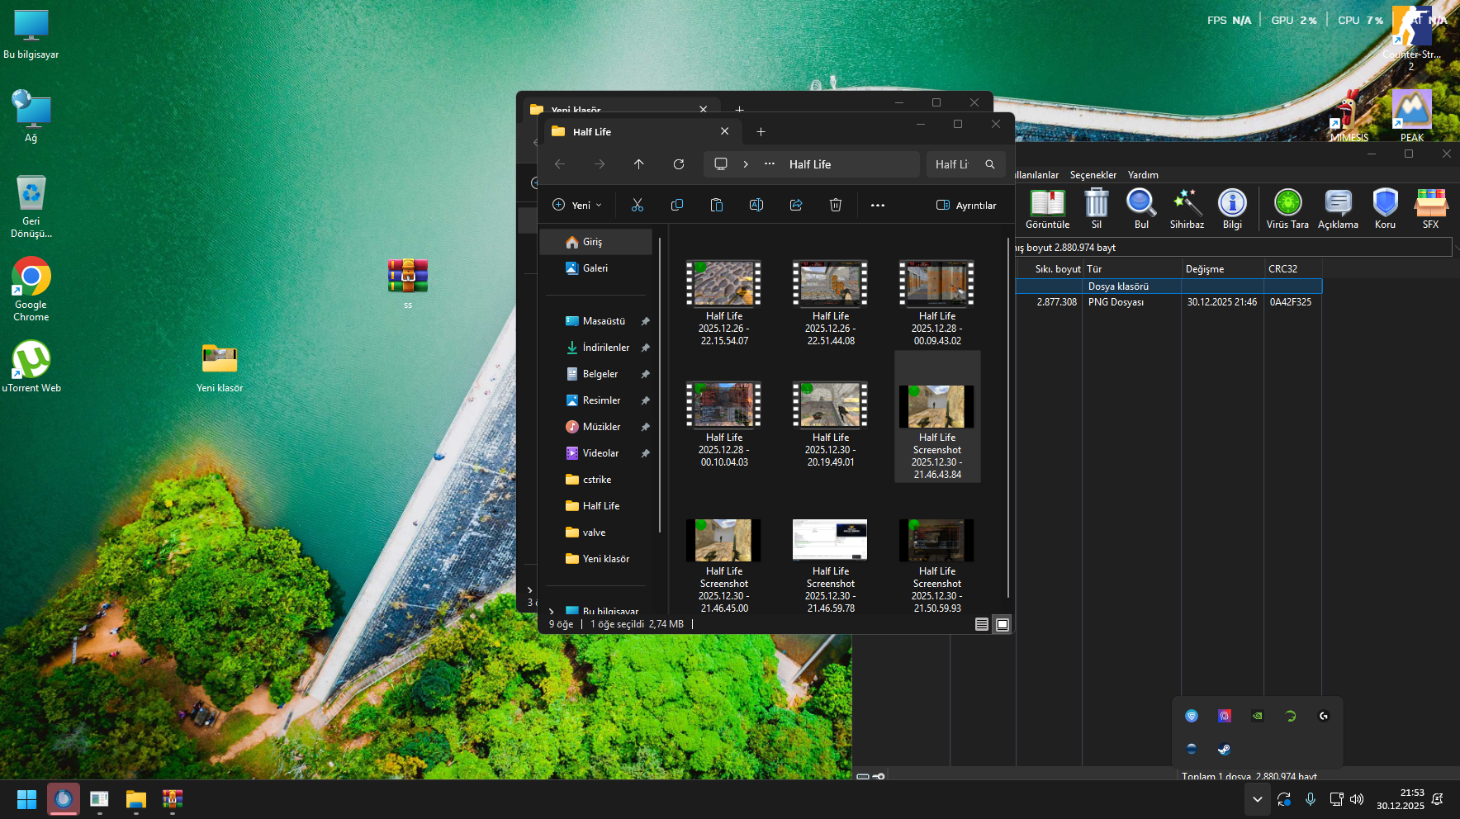
Task: Select the PNG Dosyası row in WinRAR
Action: pyautogui.click(x=1168, y=302)
